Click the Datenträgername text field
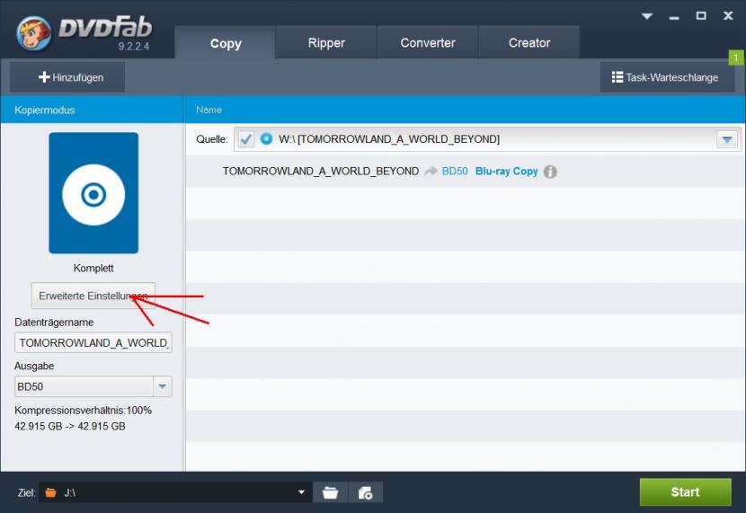This screenshot has width=746, height=513. [93, 342]
